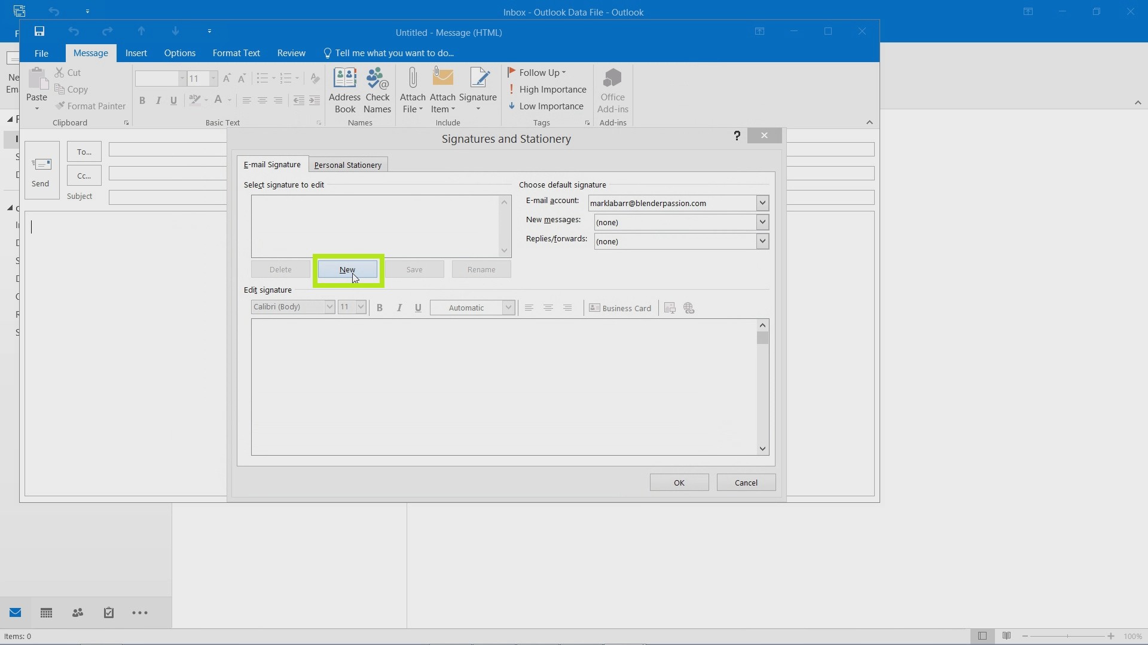The image size is (1148, 645).
Task: Toggle Italic in Edit signature toolbar
Action: click(x=398, y=307)
